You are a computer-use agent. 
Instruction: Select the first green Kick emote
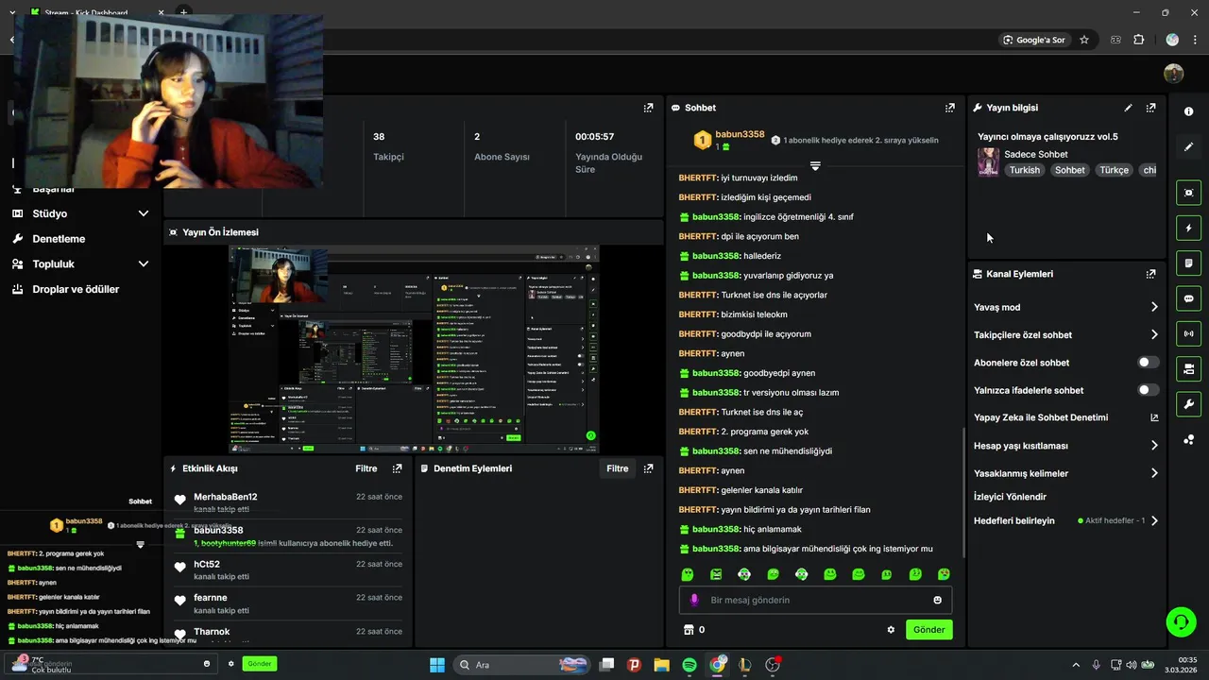pos(688,574)
